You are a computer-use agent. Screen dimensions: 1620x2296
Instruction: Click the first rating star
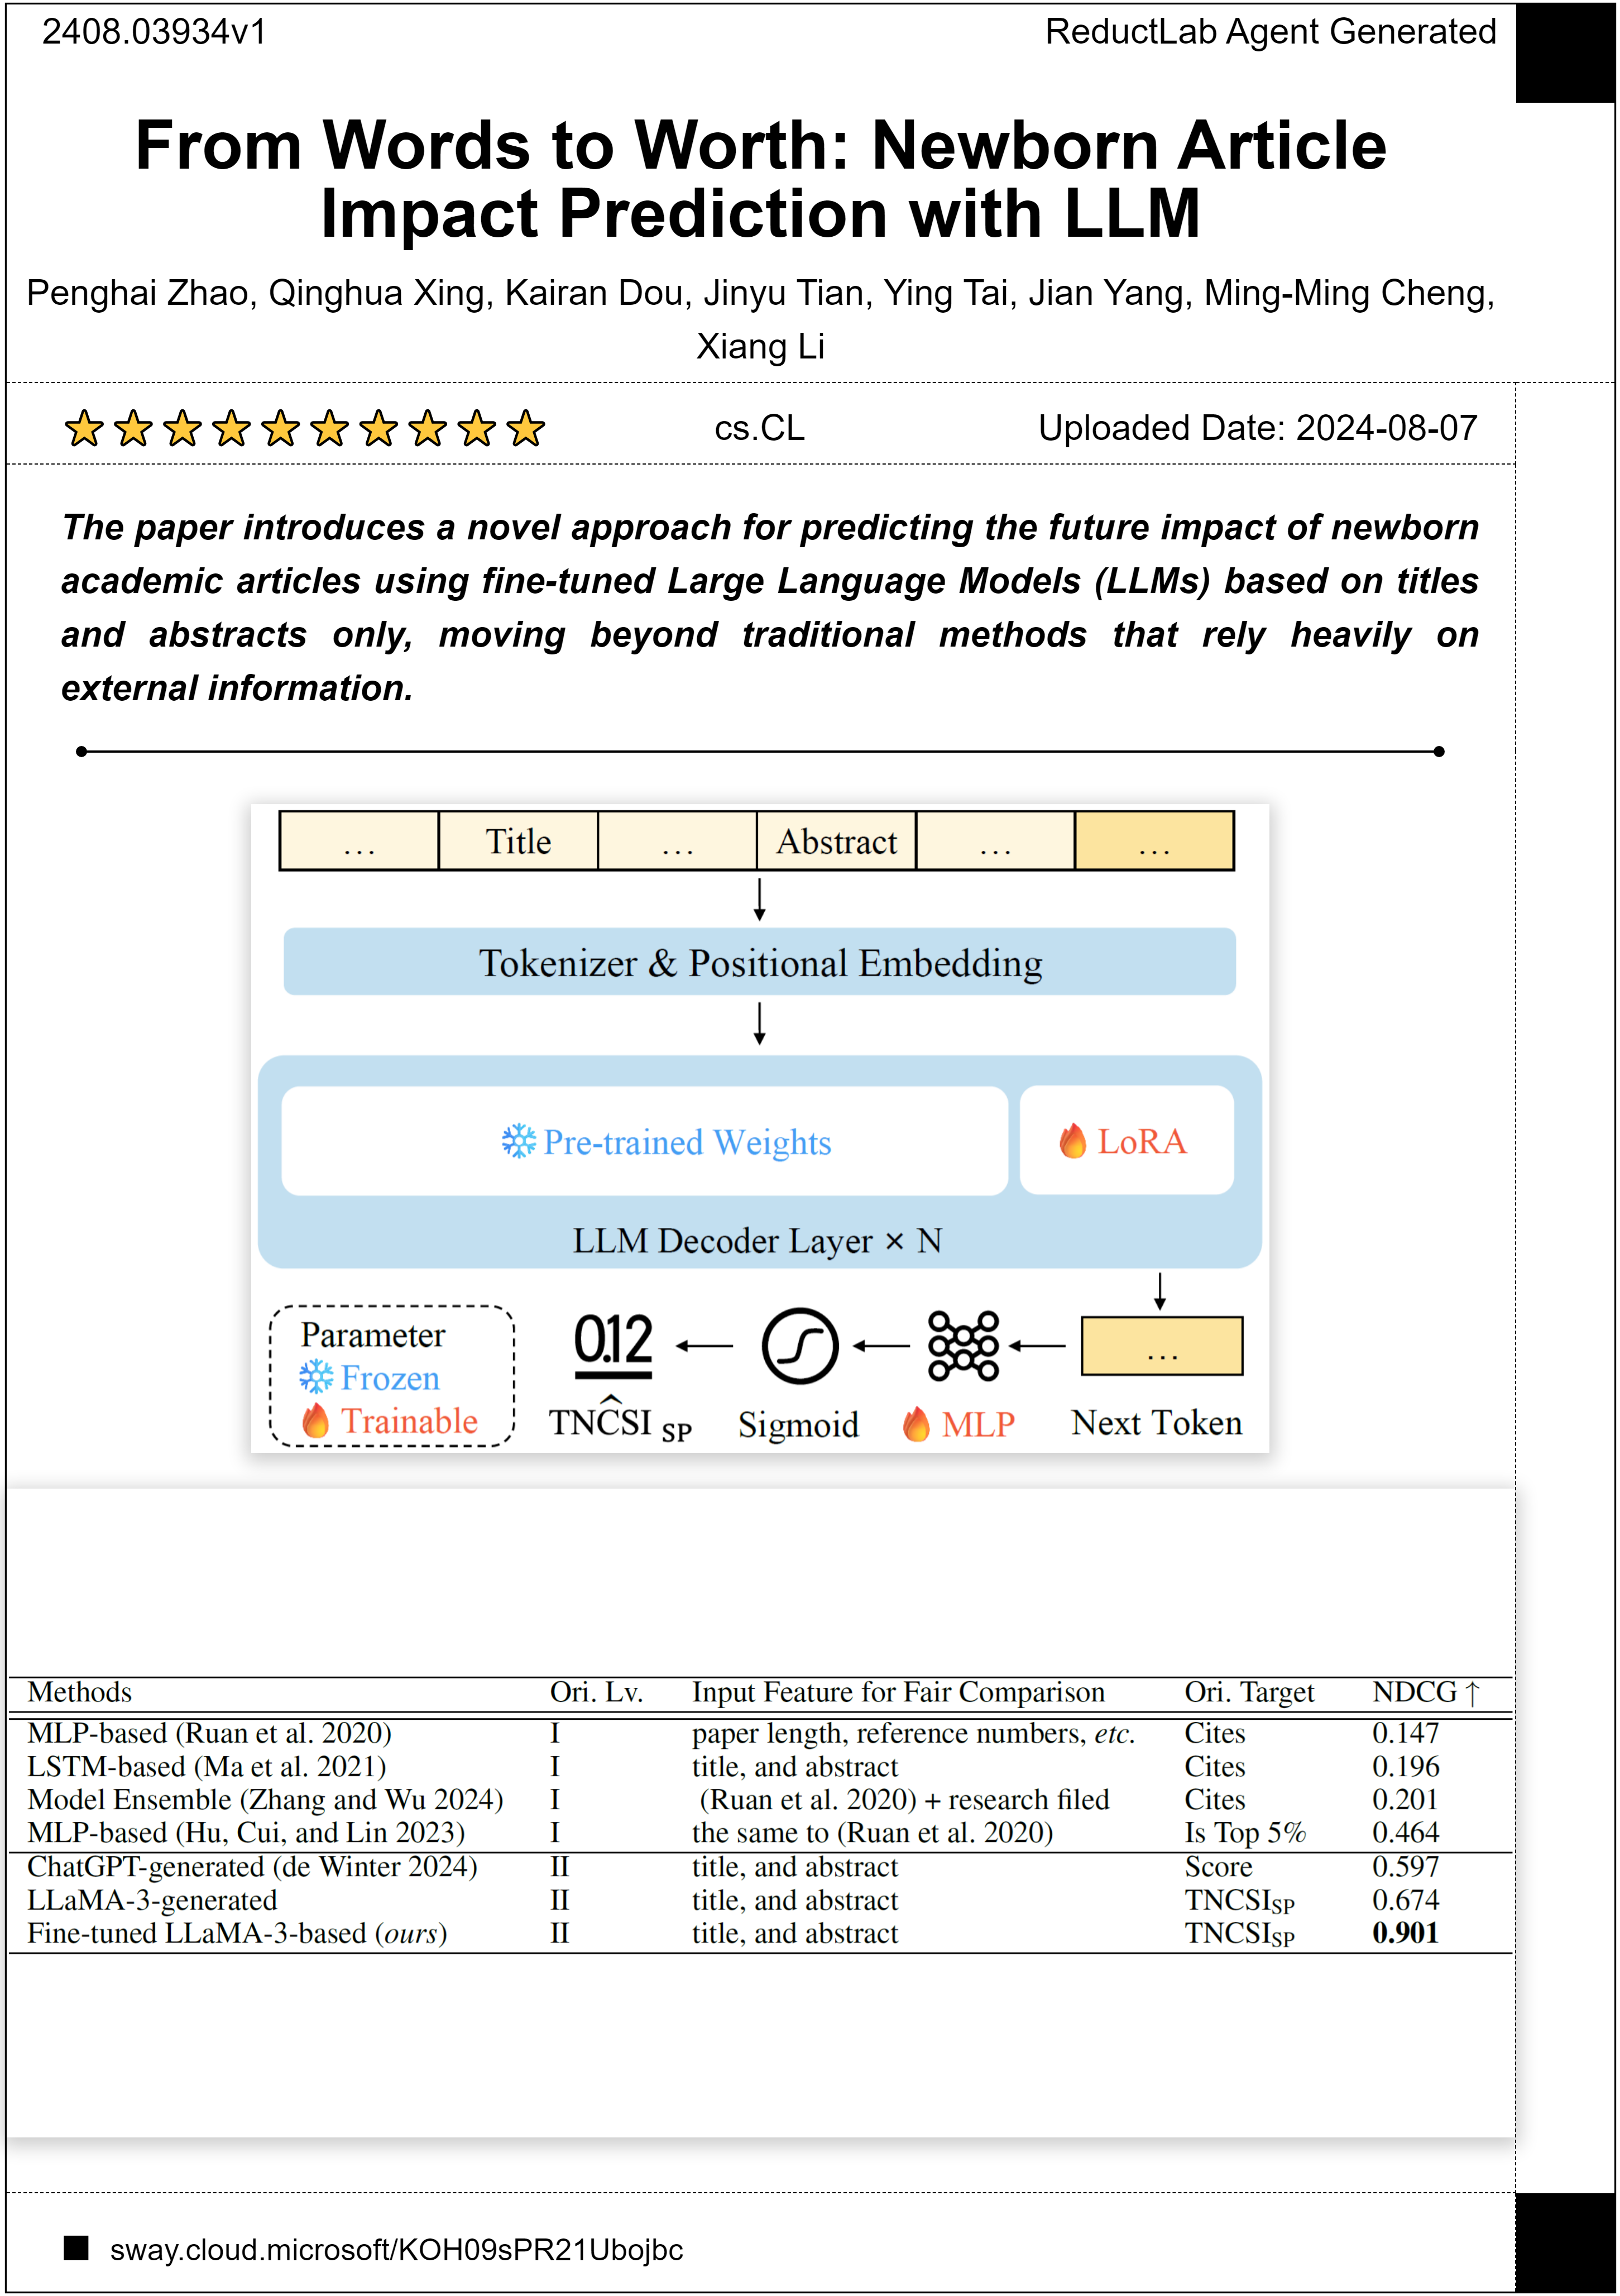pos(84,428)
